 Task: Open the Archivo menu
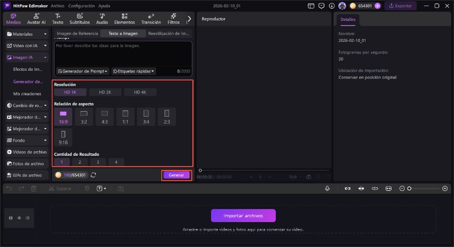(58, 6)
